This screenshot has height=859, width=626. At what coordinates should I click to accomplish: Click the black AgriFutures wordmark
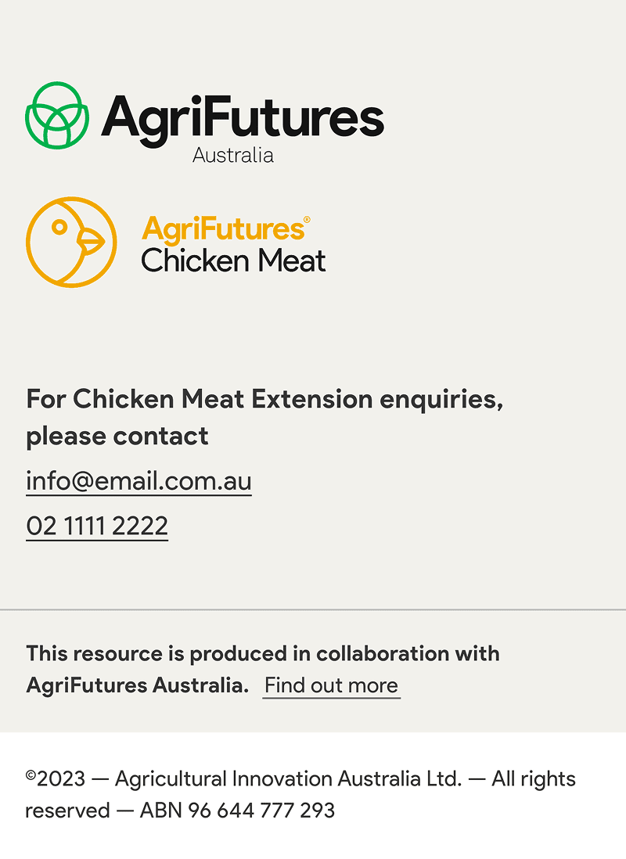243,119
